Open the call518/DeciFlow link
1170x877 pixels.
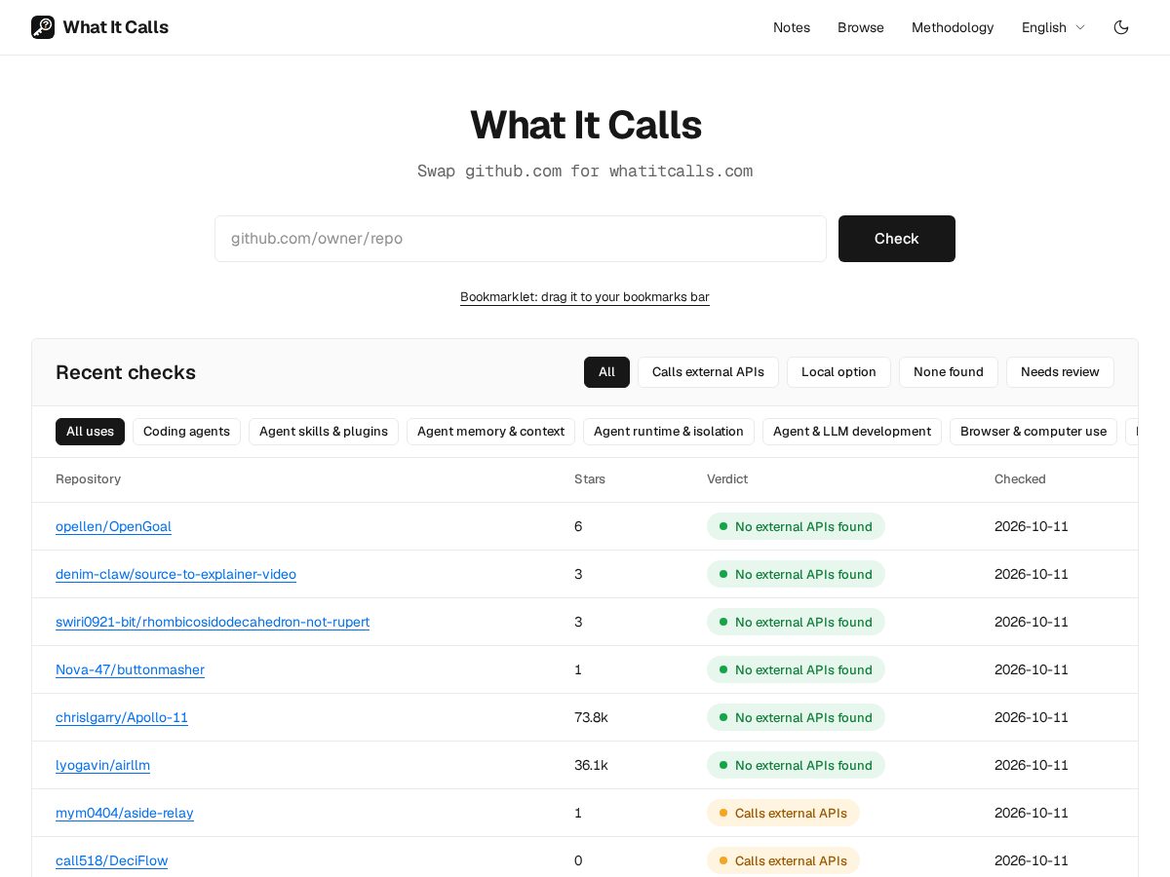pyautogui.click(x=111, y=860)
